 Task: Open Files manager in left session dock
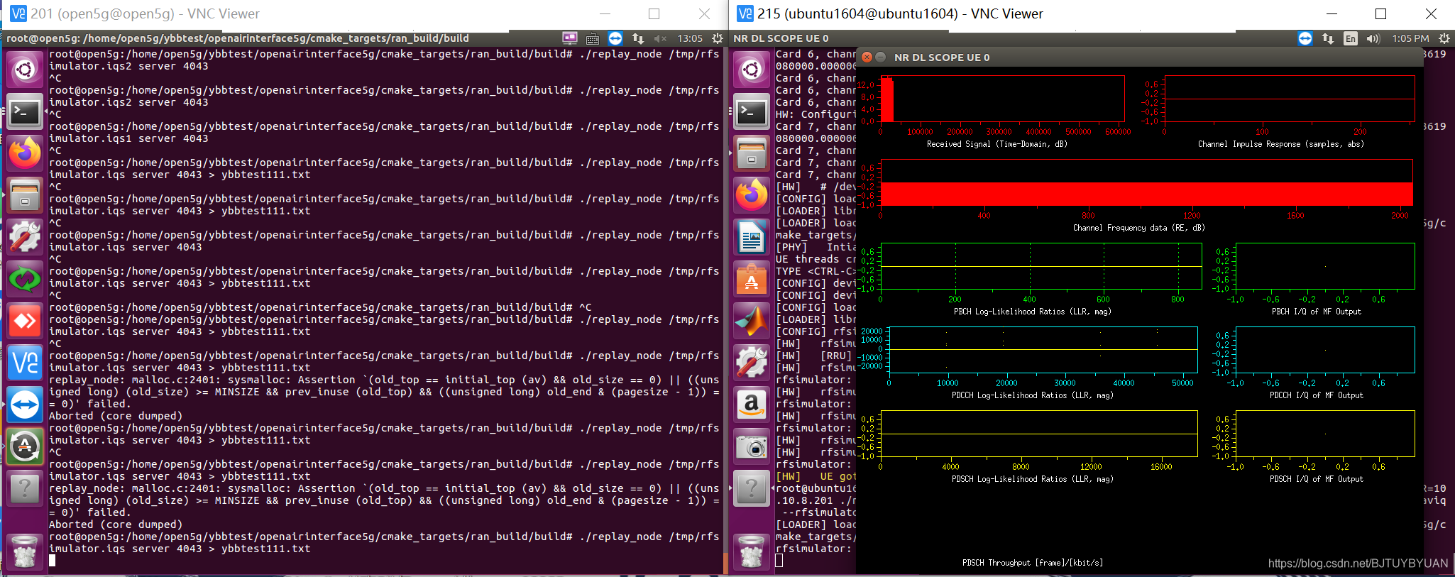[25, 195]
